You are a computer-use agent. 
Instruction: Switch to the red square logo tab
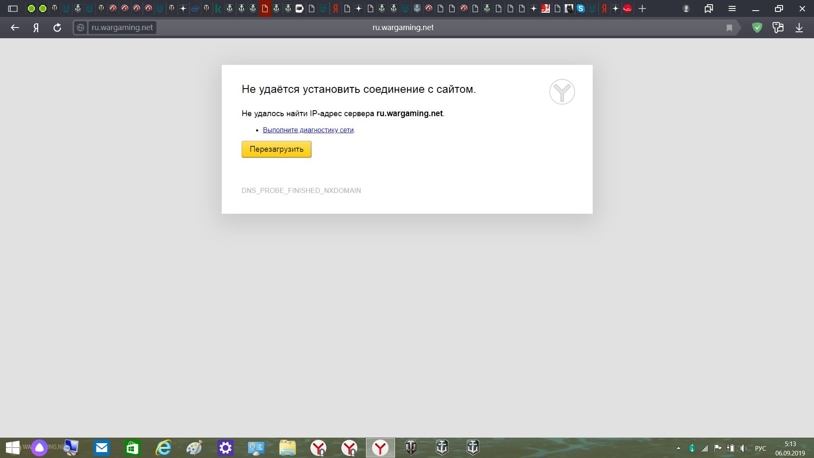tap(546, 8)
